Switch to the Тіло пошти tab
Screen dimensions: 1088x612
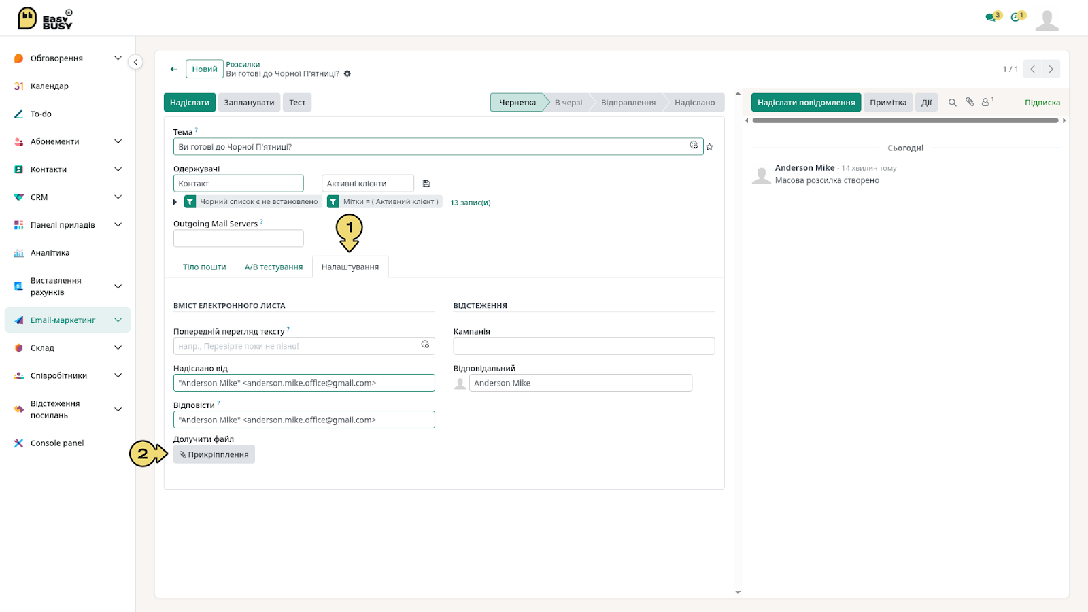coord(204,267)
